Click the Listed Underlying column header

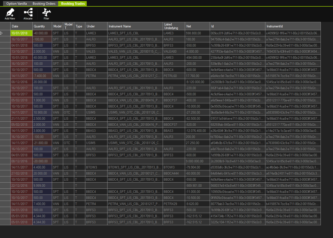(174, 26)
